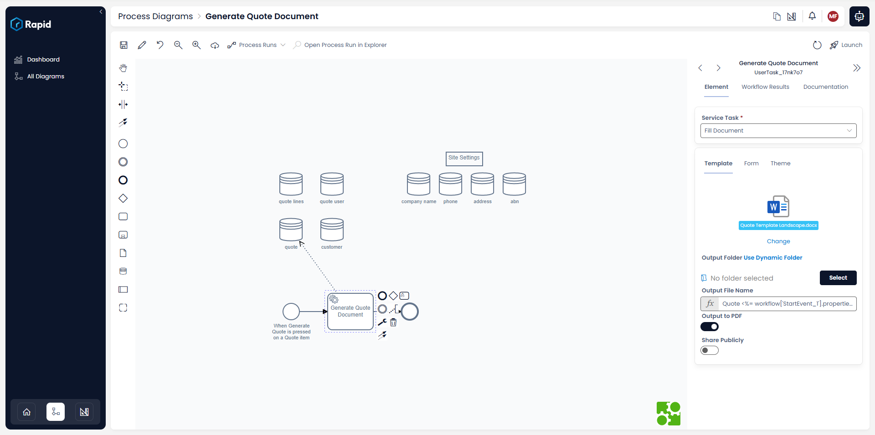Screen dimensions: 875x435
Task: Select the lasso selection tool
Action: click(123, 86)
